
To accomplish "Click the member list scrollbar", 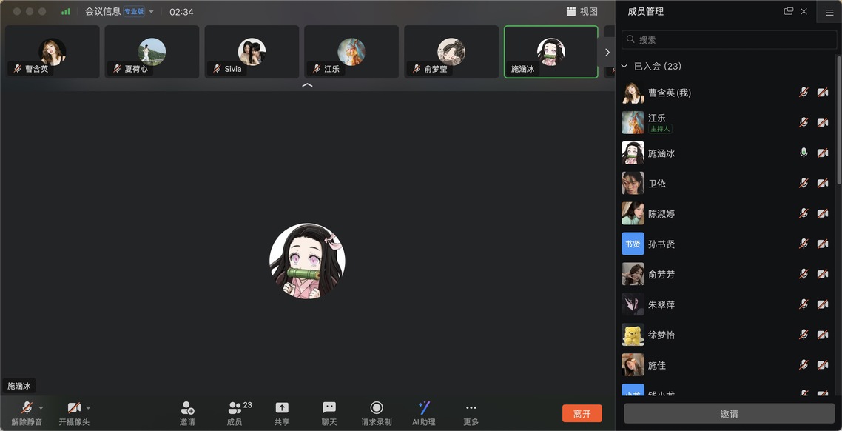I will tap(839, 119).
